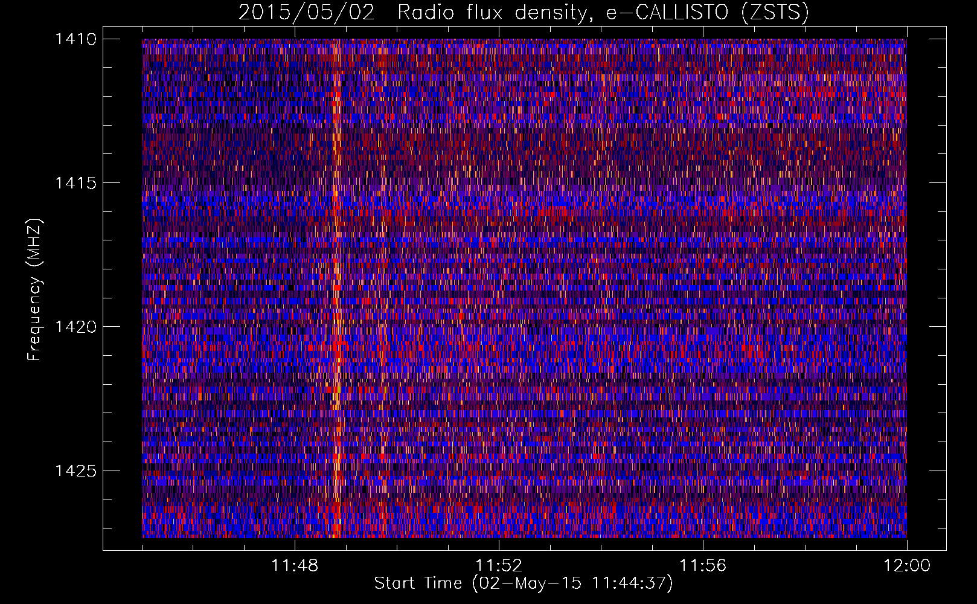Click the bright yellow vertical burst in the spectrogram

336,288
